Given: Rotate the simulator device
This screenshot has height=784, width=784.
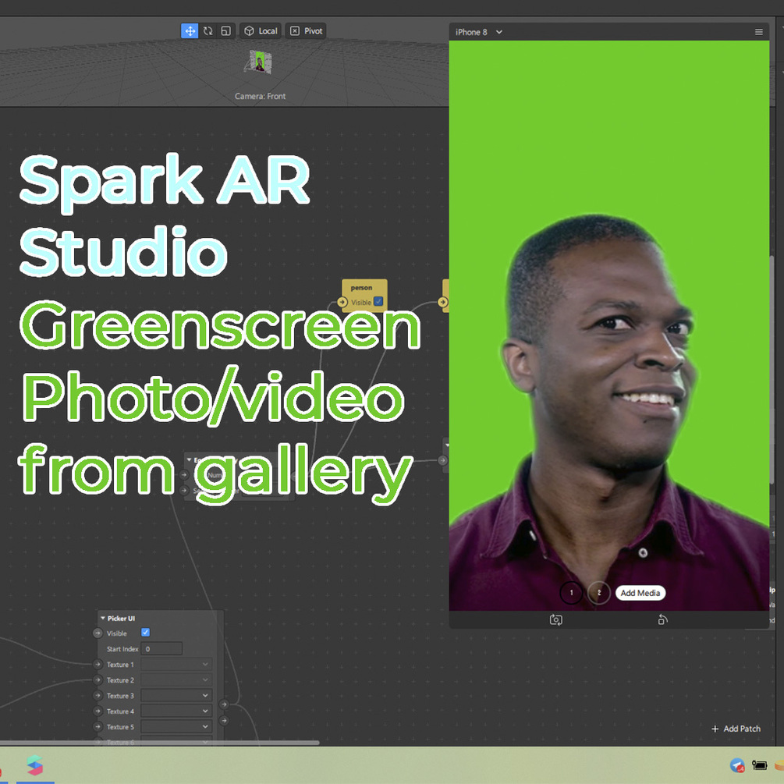Looking at the screenshot, I should 662,620.
